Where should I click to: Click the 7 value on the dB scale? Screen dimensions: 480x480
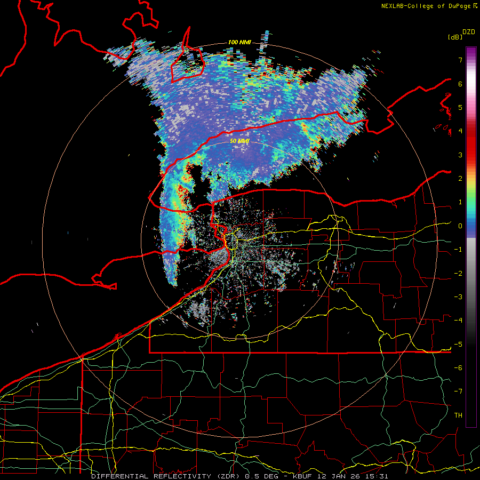pos(460,60)
